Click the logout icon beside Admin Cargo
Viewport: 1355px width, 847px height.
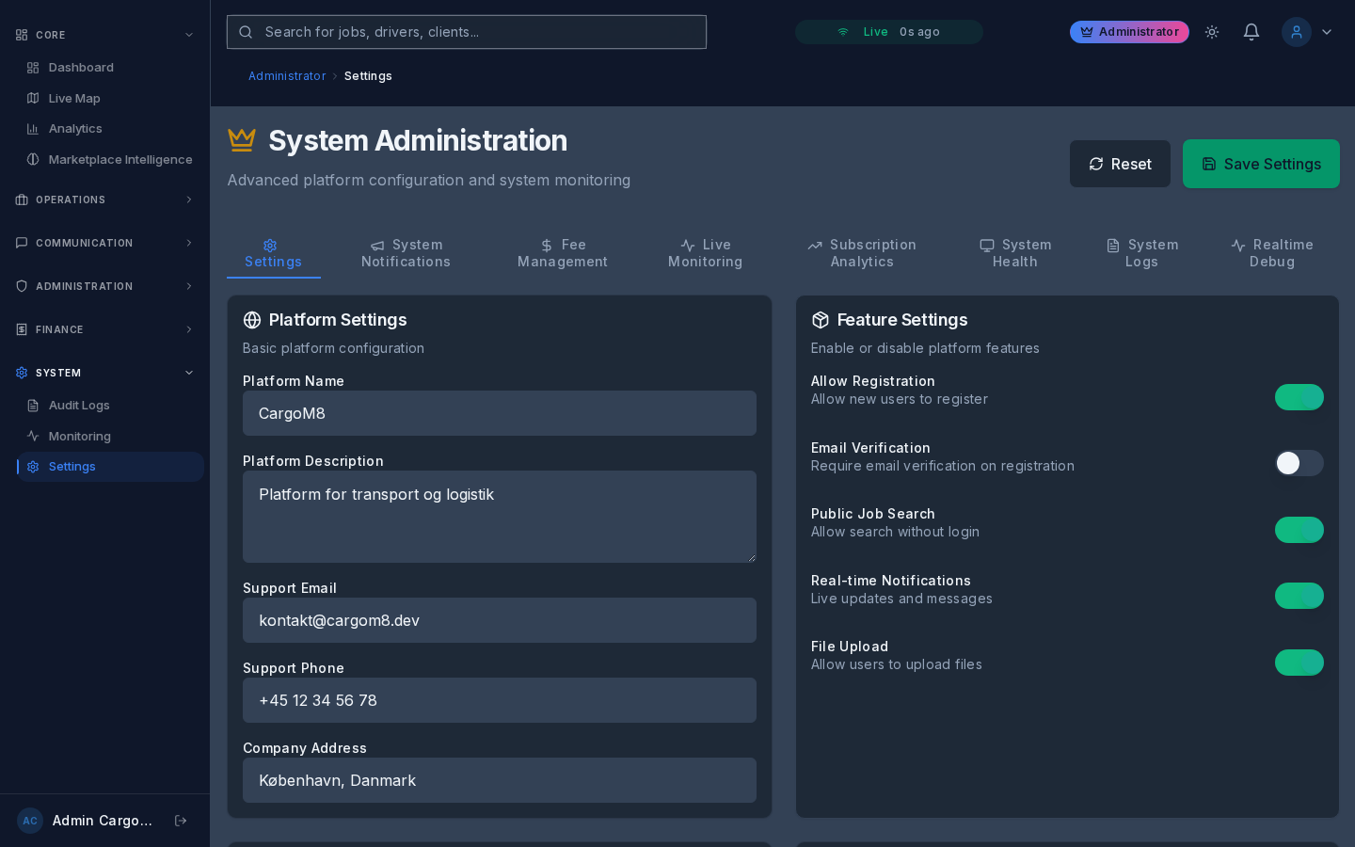pos(181,821)
